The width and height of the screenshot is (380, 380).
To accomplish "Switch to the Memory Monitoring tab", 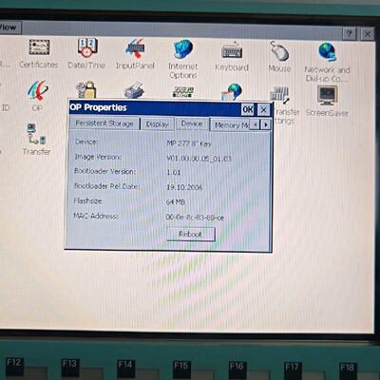I will pyautogui.click(x=230, y=125).
